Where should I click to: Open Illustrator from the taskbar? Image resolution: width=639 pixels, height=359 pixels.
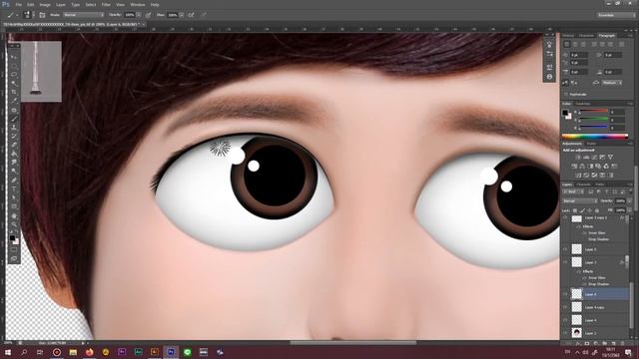coord(155,352)
